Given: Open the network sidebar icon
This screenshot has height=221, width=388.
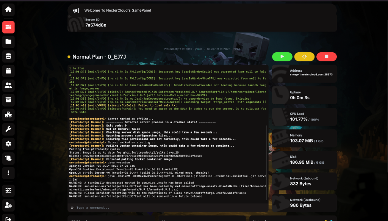Looking at the screenshot, I should pyautogui.click(x=8, y=114).
